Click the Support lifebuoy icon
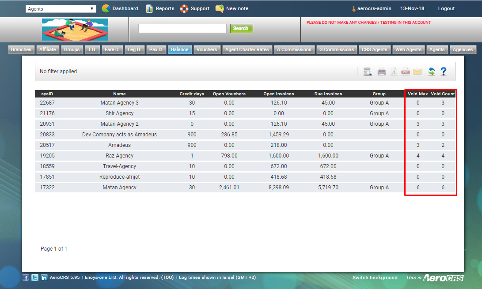 184,8
